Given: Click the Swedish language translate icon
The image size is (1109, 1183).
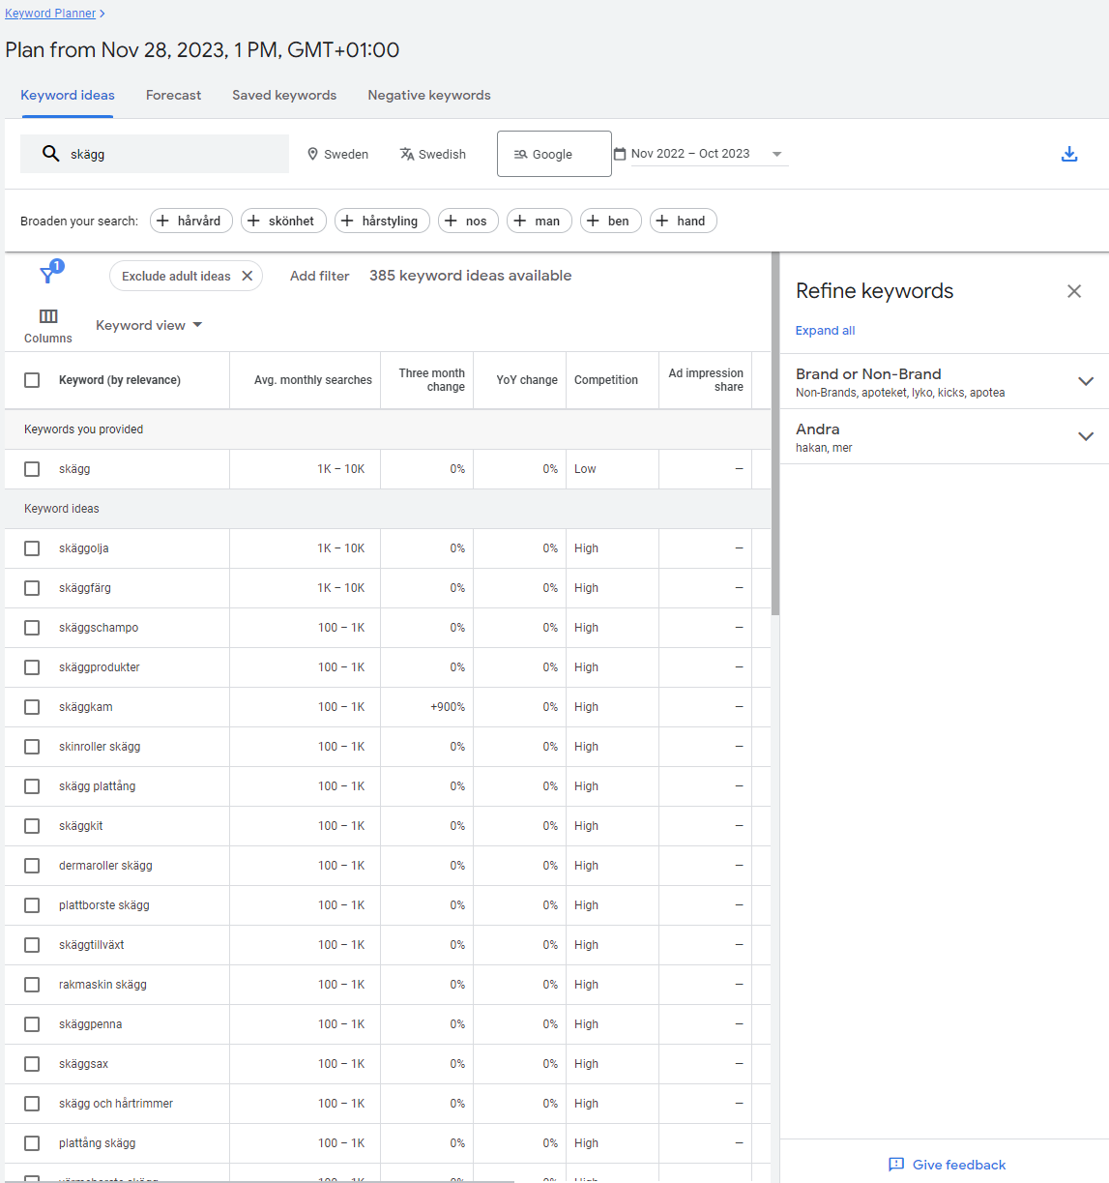Looking at the screenshot, I should point(407,154).
